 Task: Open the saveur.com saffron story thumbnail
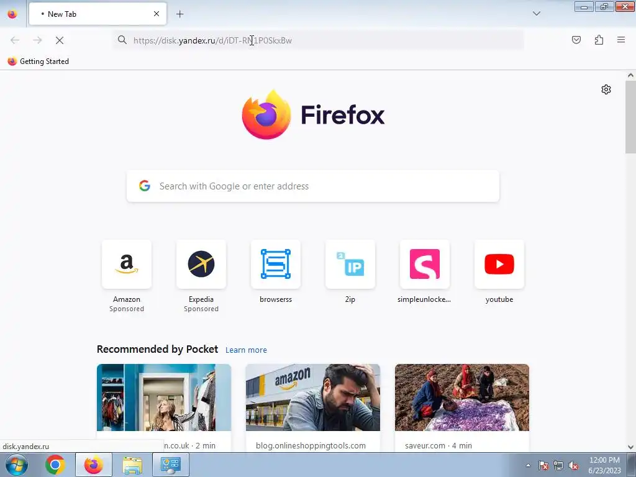(x=462, y=397)
